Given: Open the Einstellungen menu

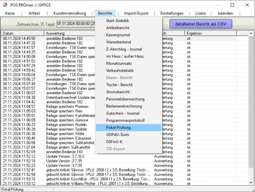Looking at the screenshot, I should [x=172, y=13].
